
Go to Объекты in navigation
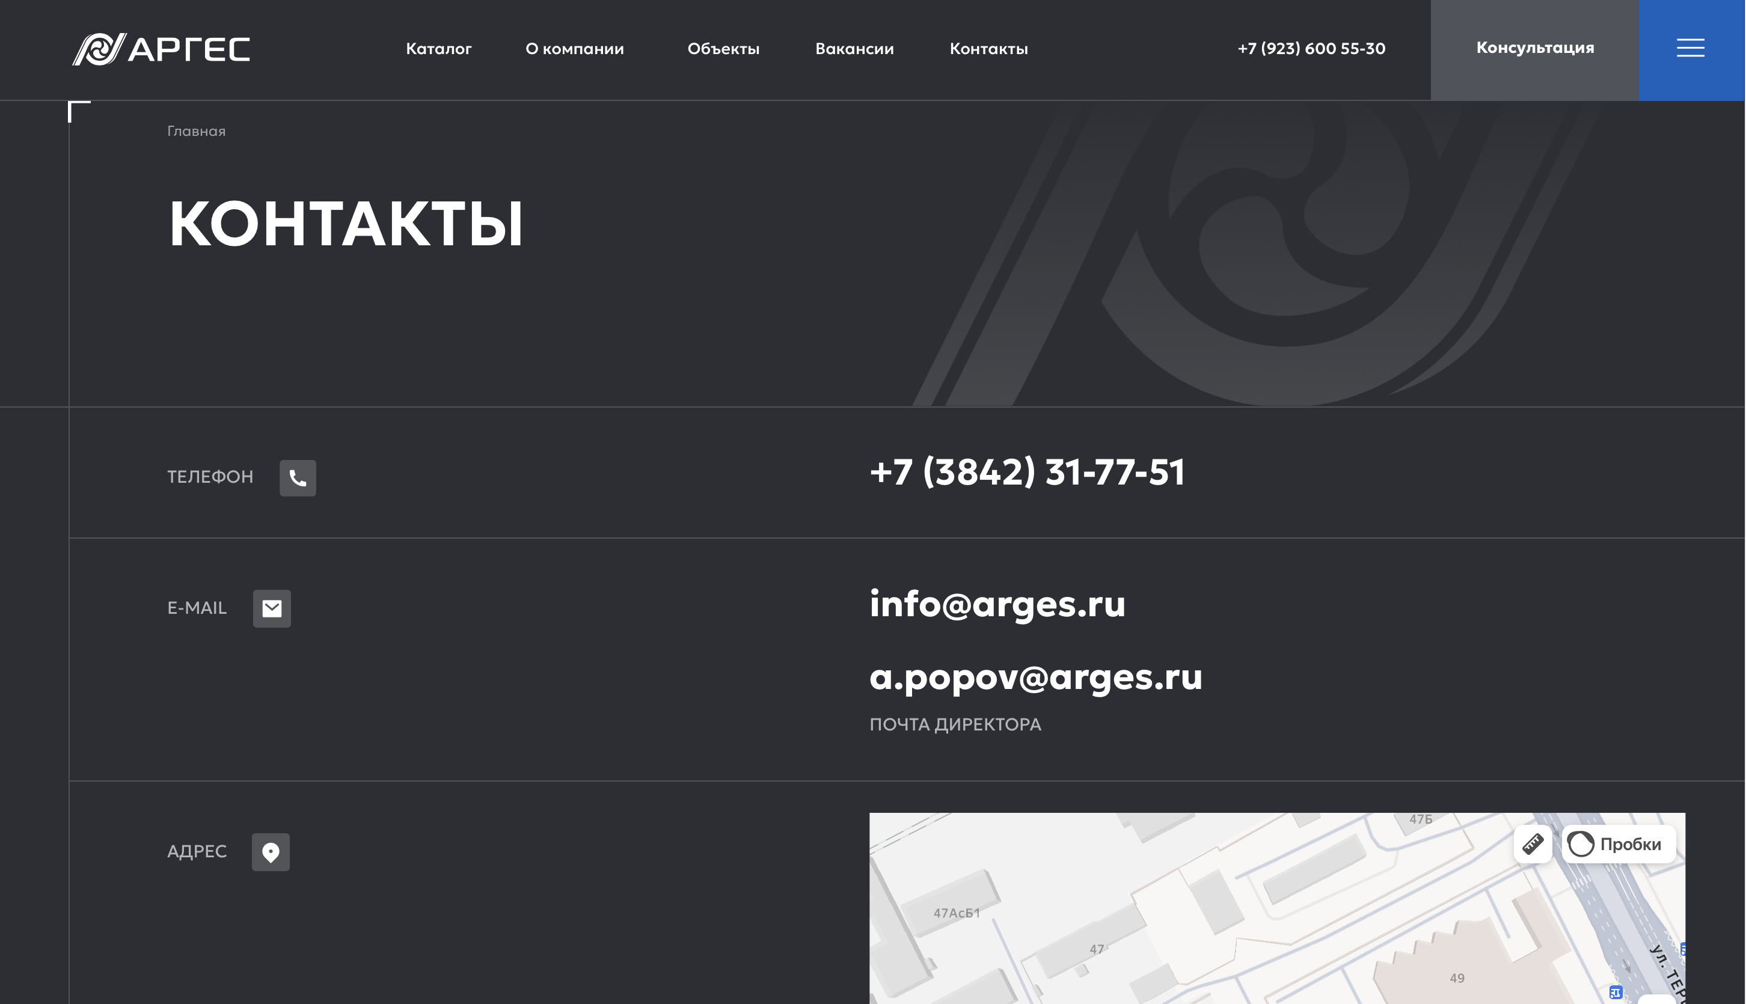click(x=723, y=49)
